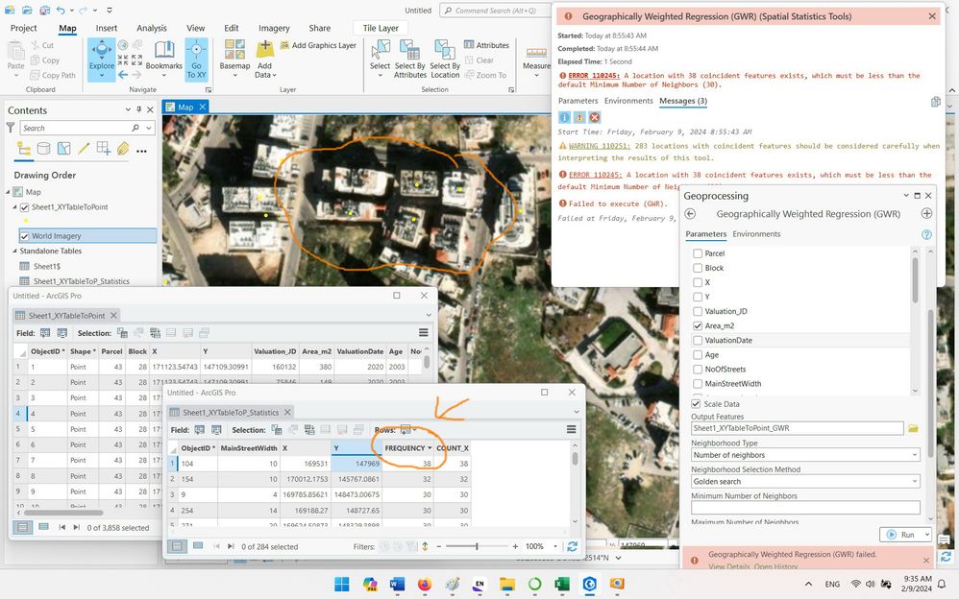Toggle World Imagery layer visibility

(24, 236)
